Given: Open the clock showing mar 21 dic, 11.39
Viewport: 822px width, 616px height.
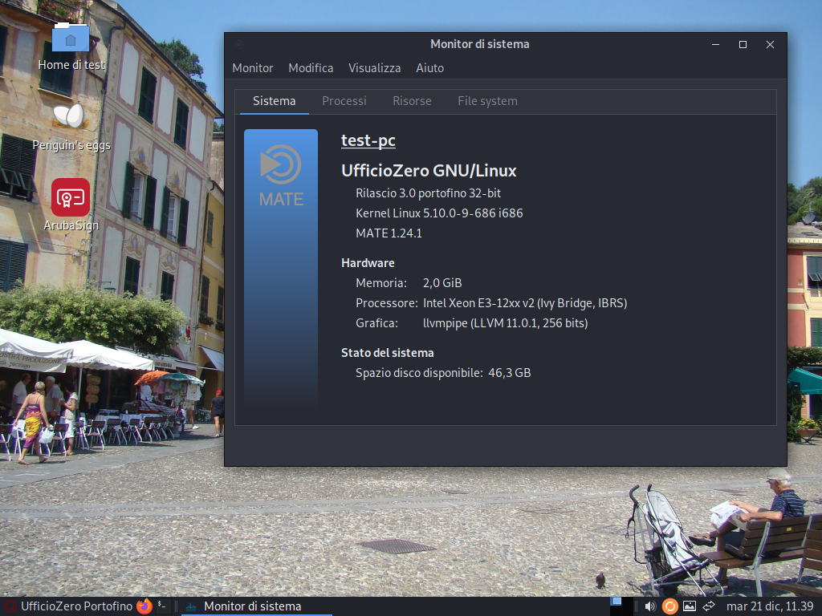Looking at the screenshot, I should point(770,606).
